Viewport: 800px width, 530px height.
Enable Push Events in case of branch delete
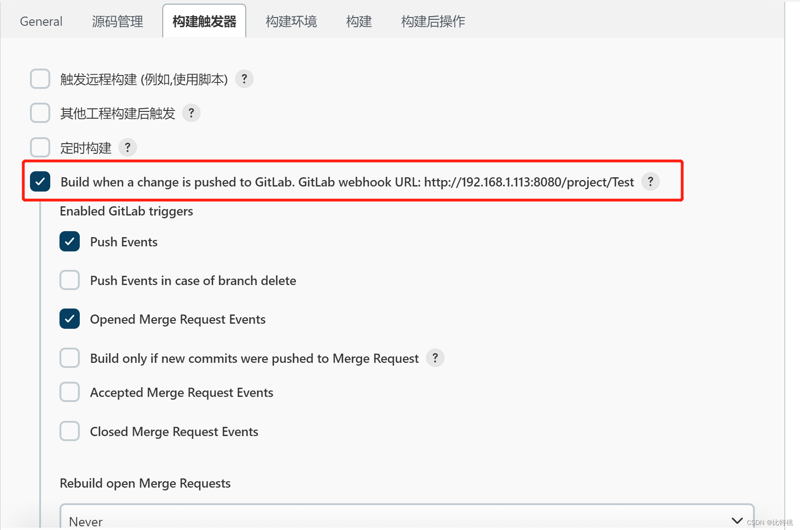(x=70, y=280)
